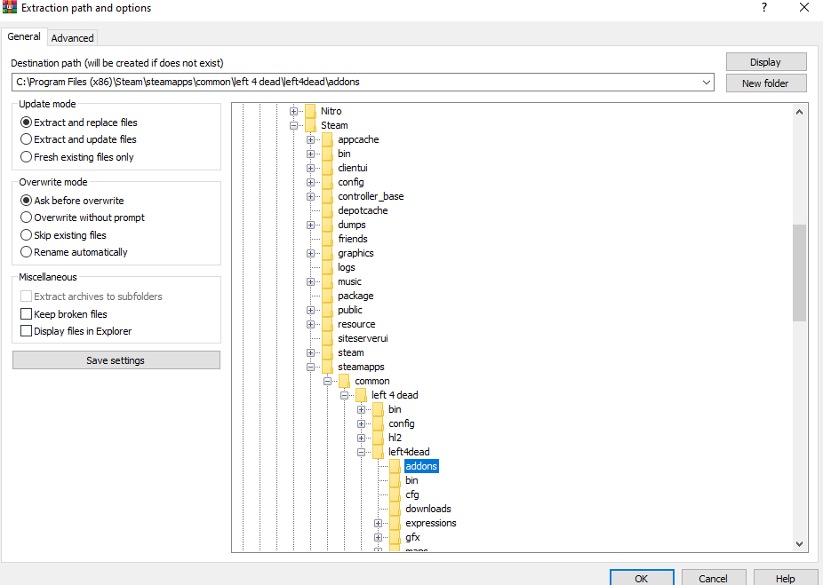Expand the controller_base folder node

[311, 196]
